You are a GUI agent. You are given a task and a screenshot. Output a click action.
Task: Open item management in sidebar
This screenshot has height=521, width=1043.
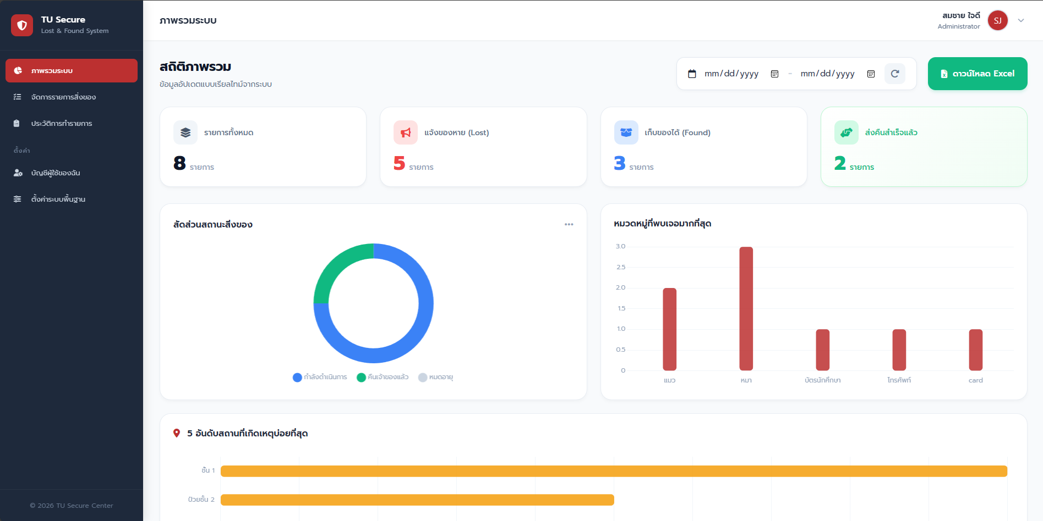(x=63, y=97)
